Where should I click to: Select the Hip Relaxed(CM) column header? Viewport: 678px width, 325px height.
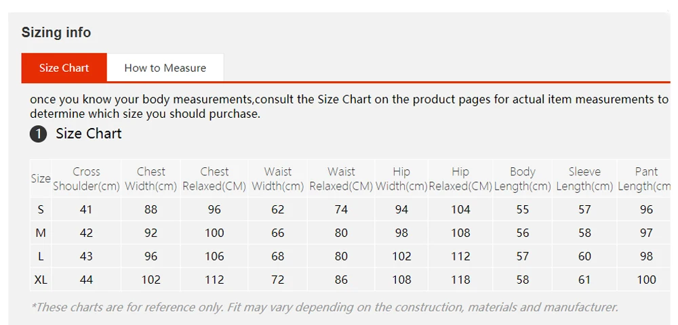tap(460, 179)
